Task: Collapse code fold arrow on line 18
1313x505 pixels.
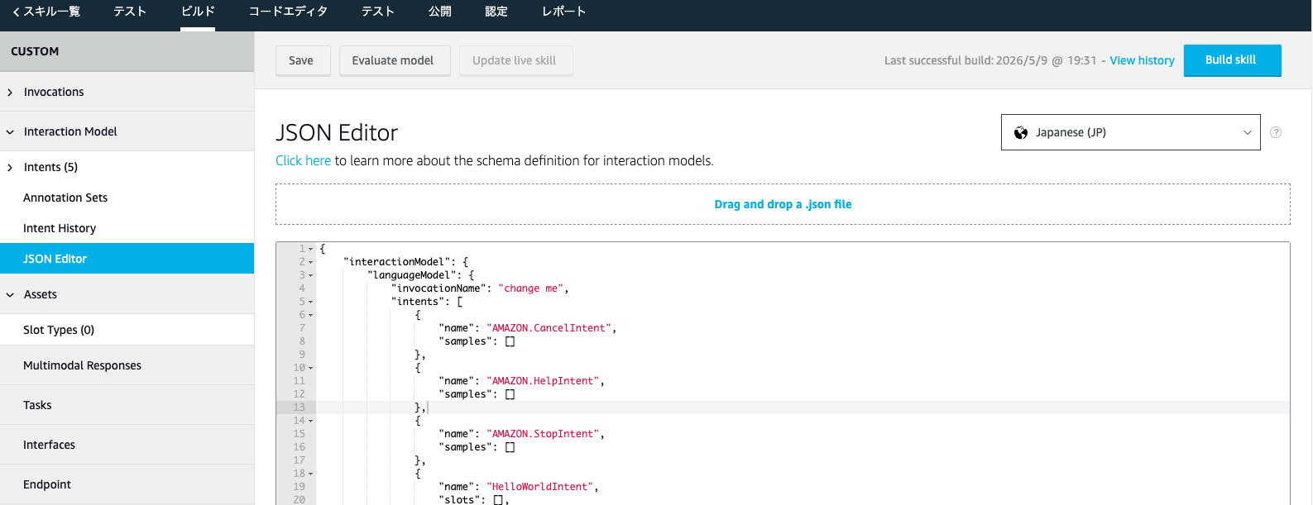Action: 311,474
